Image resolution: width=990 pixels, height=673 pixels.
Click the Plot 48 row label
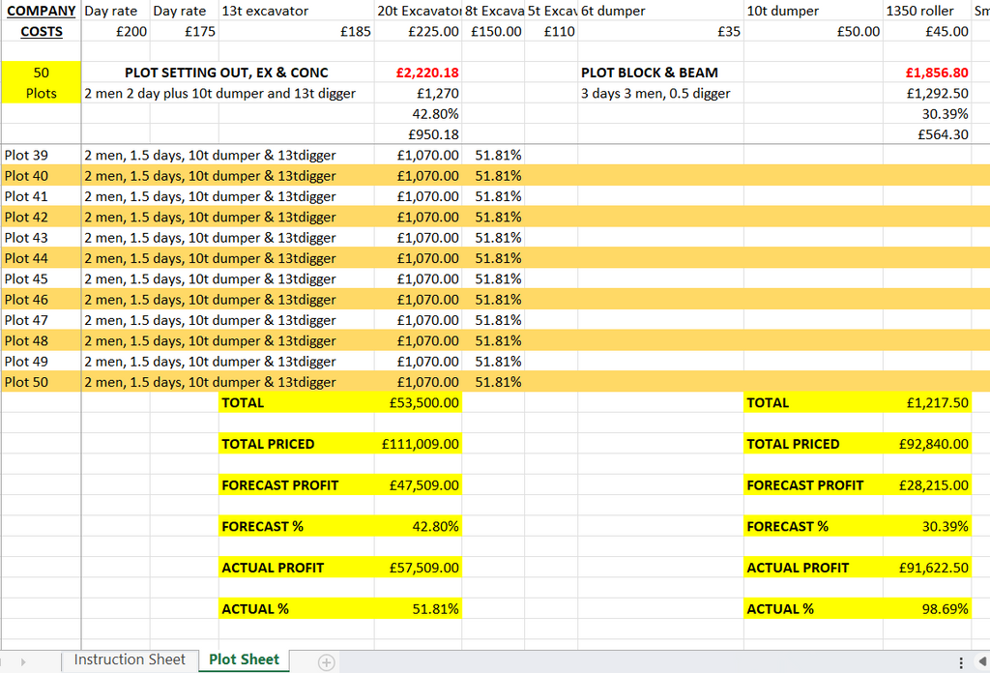[41, 341]
